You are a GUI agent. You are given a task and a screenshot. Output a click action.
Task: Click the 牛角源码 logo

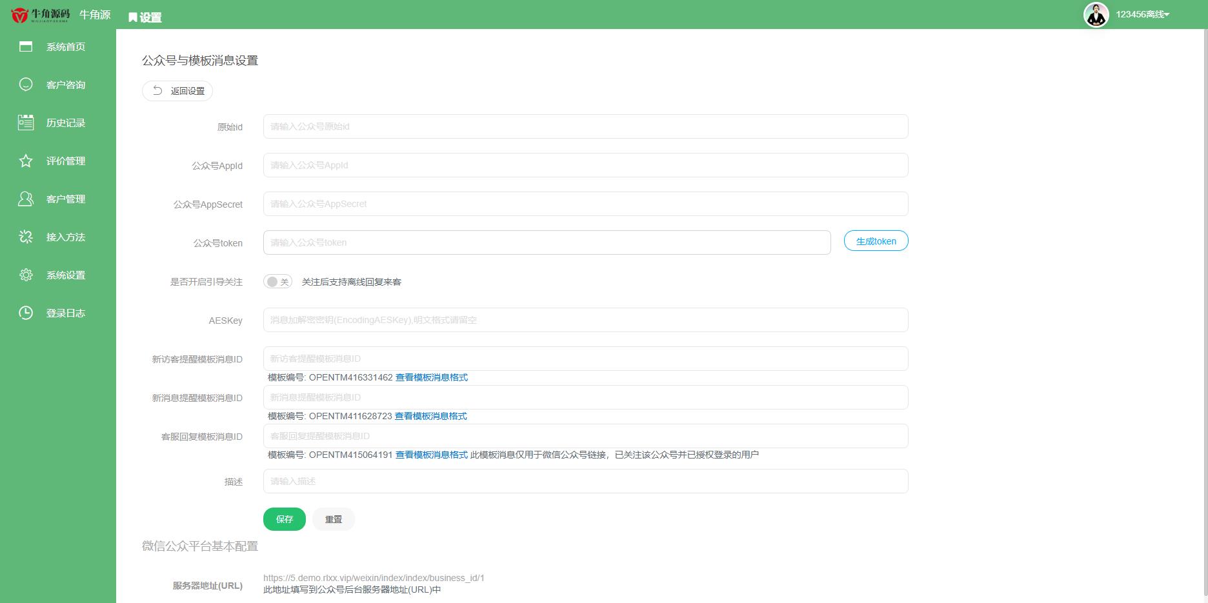click(41, 15)
